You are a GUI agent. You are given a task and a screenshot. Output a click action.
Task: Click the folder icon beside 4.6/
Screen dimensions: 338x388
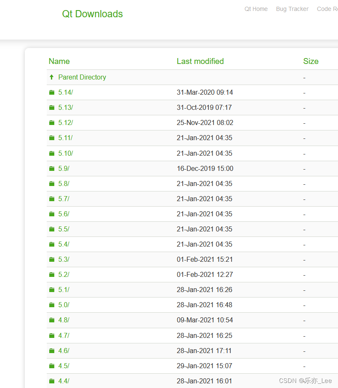52,351
